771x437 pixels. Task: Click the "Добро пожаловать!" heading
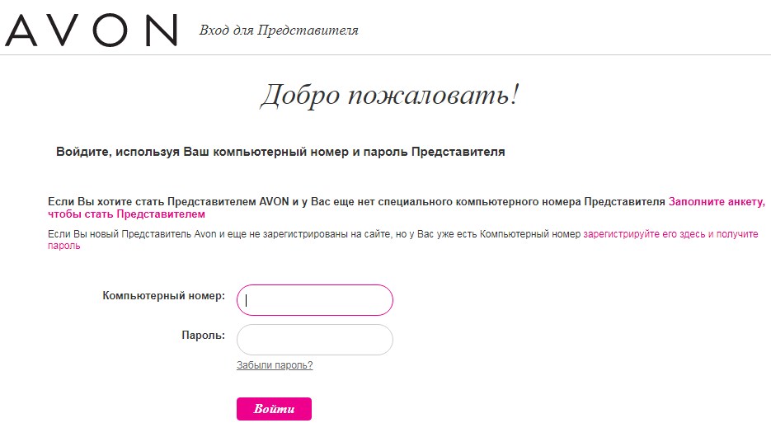[390, 96]
